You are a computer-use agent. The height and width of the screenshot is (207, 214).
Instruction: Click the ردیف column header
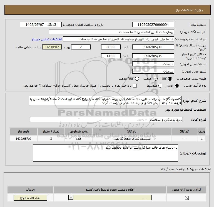click(x=202, y=131)
